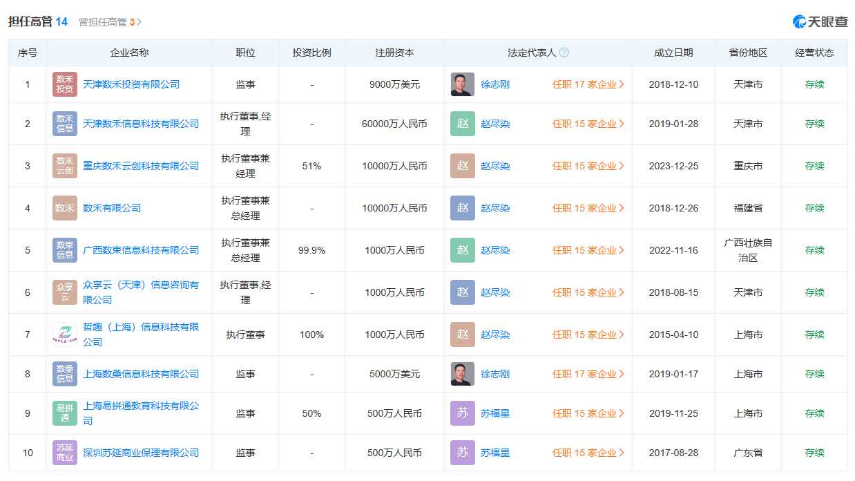Screen dimensions: 855x481
Task: Click the 数束信息 company logo badge
Action: click(65, 250)
